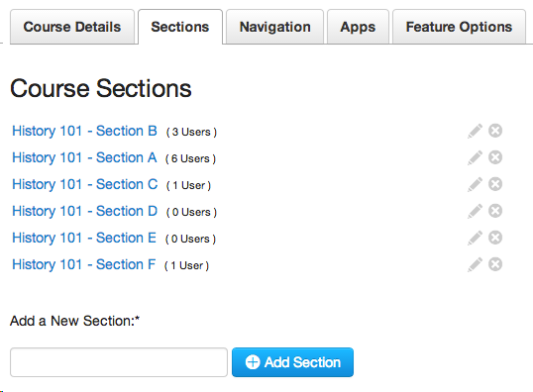
Task: Select the Sections tab
Action: (x=180, y=27)
